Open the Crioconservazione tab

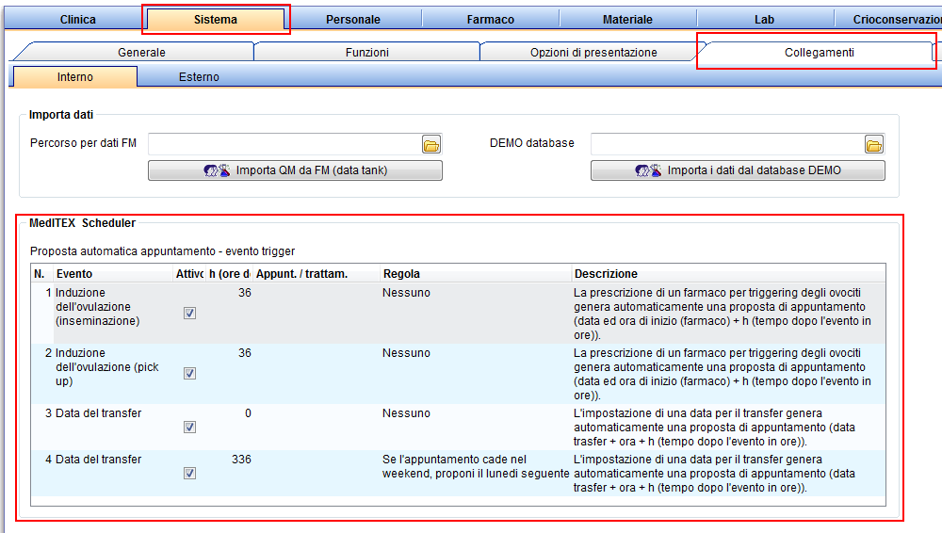click(889, 19)
